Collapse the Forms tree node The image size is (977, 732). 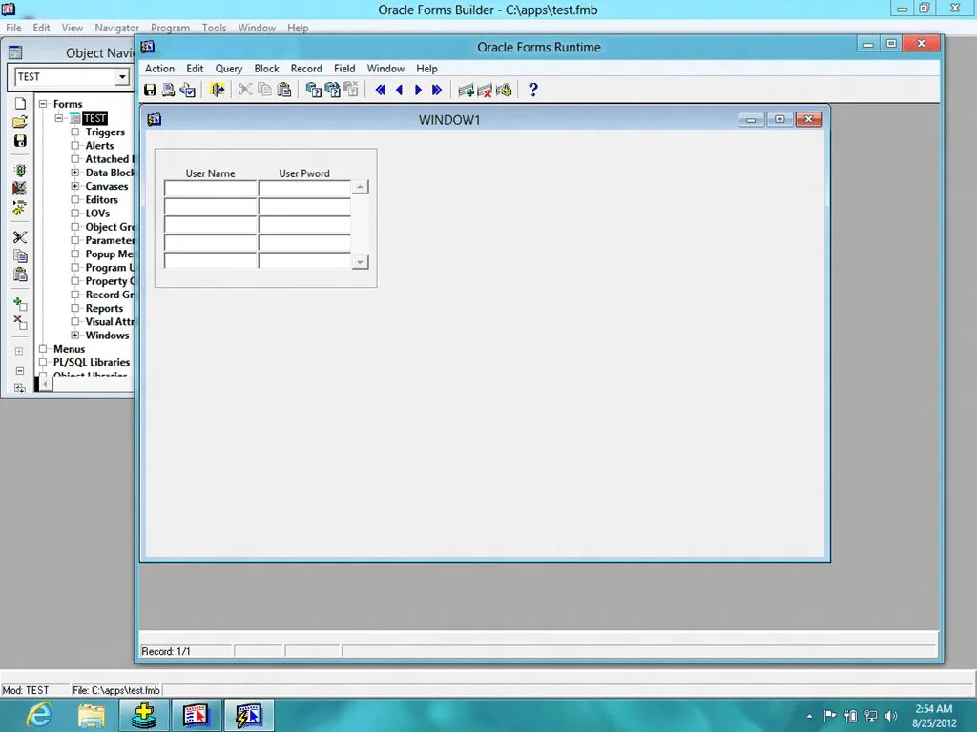tap(43, 104)
